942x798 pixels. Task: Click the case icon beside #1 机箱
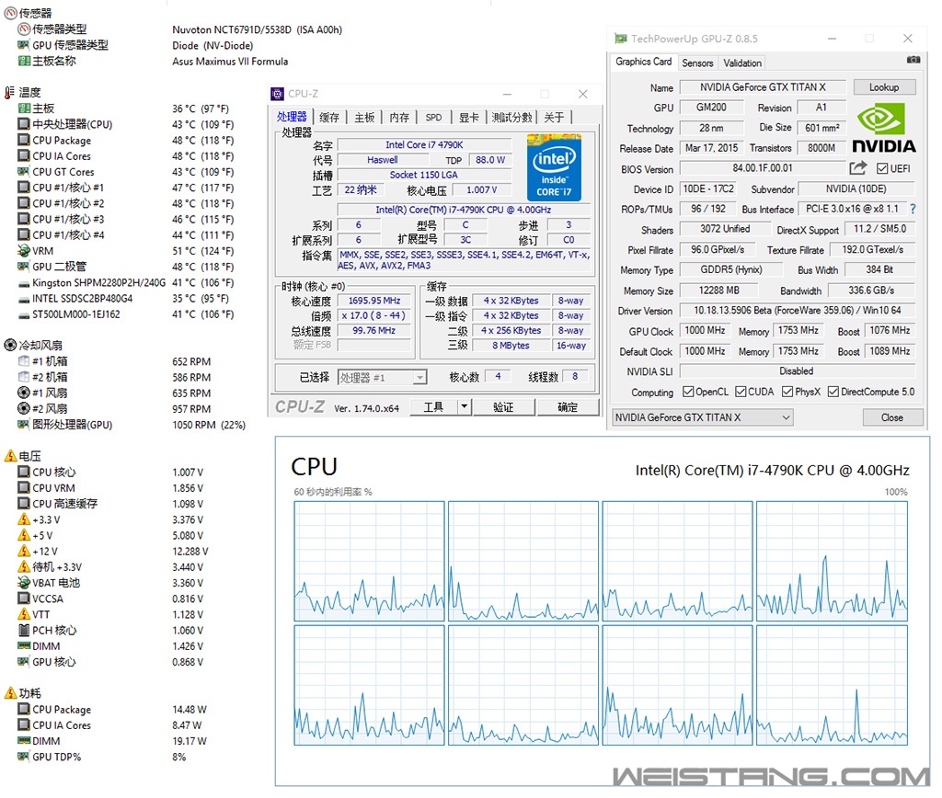24,361
